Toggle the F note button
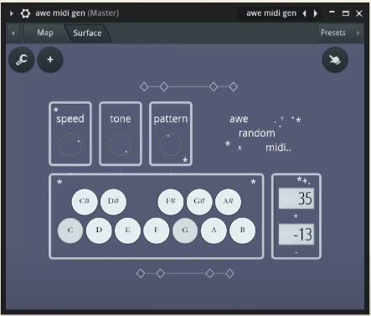The height and width of the screenshot is (316, 371). 157,231
